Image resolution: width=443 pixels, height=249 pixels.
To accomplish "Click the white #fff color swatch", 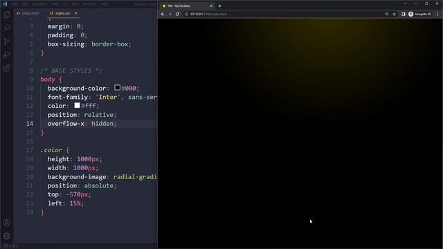I will tap(77, 105).
